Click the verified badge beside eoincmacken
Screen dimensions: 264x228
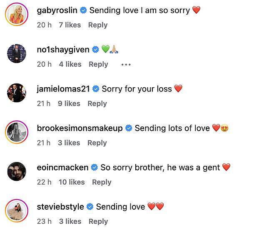pyautogui.click(x=95, y=167)
